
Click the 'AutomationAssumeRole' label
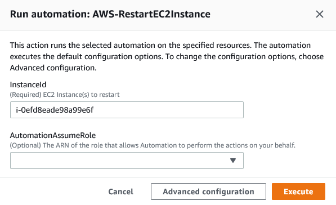53,135
